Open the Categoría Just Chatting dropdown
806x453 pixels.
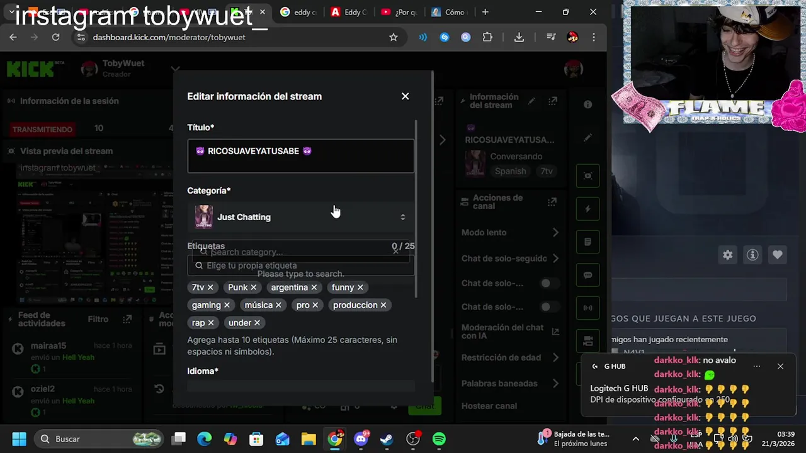click(x=300, y=217)
